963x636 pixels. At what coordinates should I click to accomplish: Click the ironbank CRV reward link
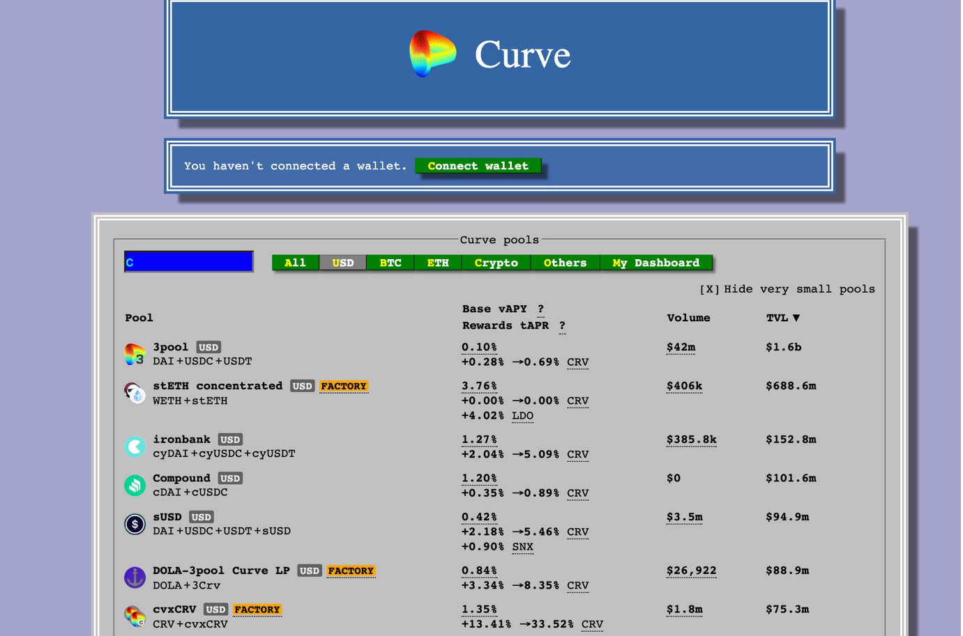click(x=577, y=454)
